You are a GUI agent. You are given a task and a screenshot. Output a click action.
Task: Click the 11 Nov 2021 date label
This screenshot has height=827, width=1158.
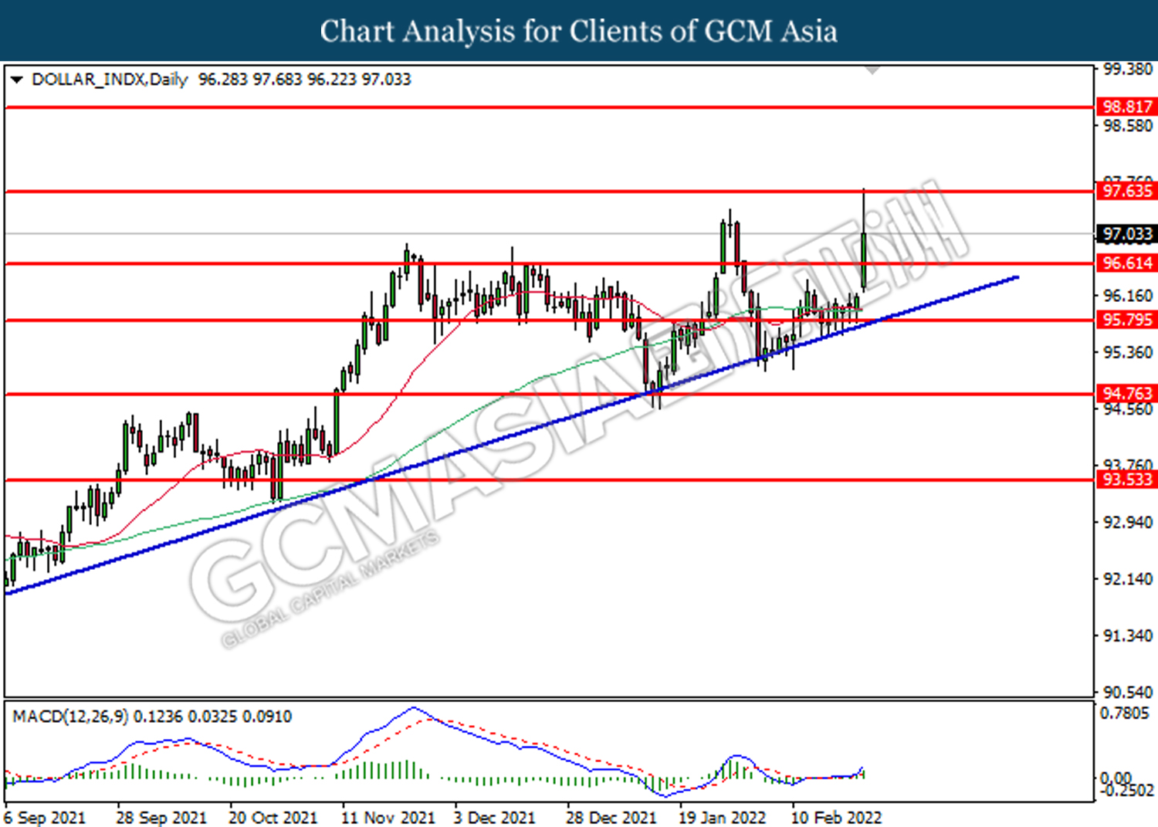[388, 817]
